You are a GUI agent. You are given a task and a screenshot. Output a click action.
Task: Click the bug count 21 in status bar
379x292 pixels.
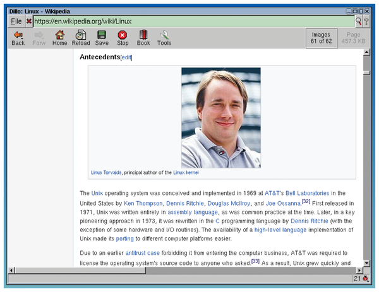(358, 279)
